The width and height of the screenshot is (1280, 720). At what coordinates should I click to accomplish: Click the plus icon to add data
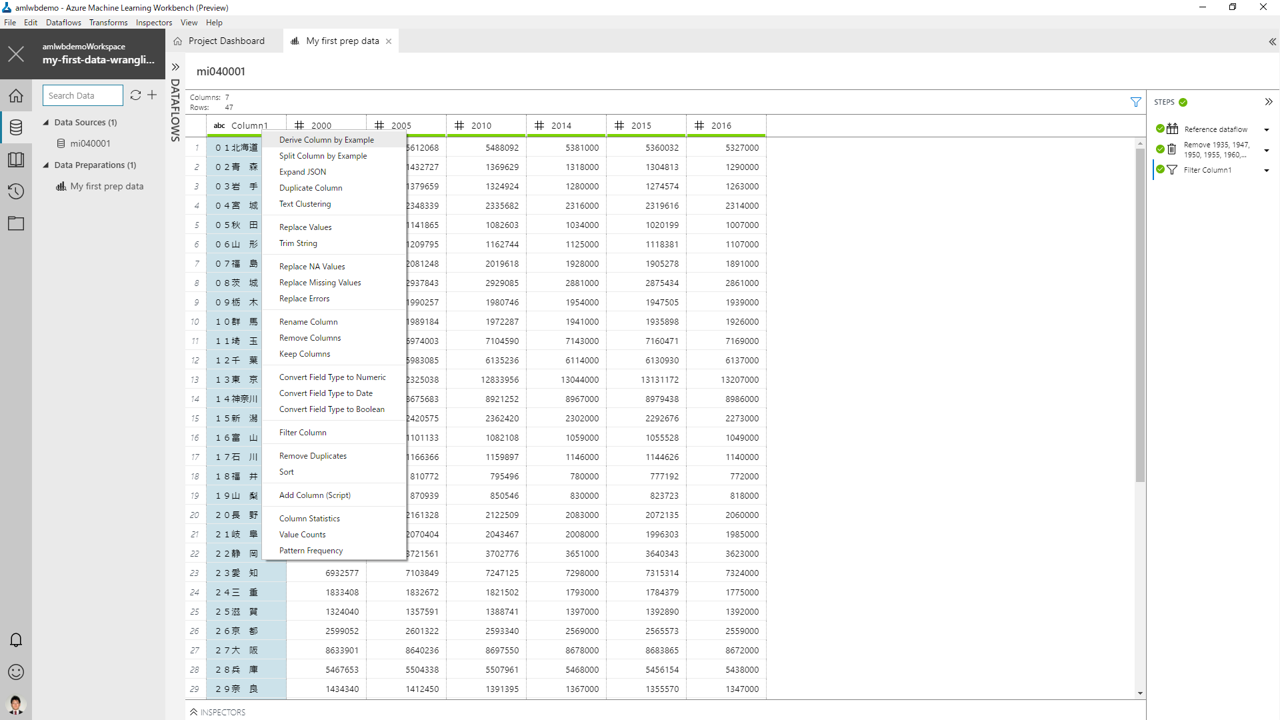[152, 95]
